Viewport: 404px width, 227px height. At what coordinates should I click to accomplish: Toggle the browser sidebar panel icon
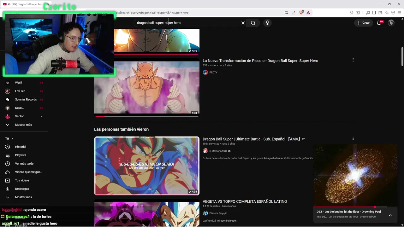pyautogui.click(x=374, y=13)
